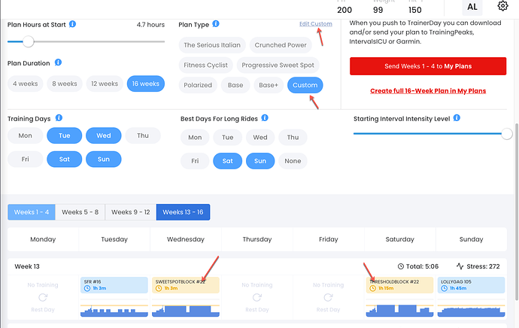Disable Wed training day
519x328 pixels.
point(104,135)
